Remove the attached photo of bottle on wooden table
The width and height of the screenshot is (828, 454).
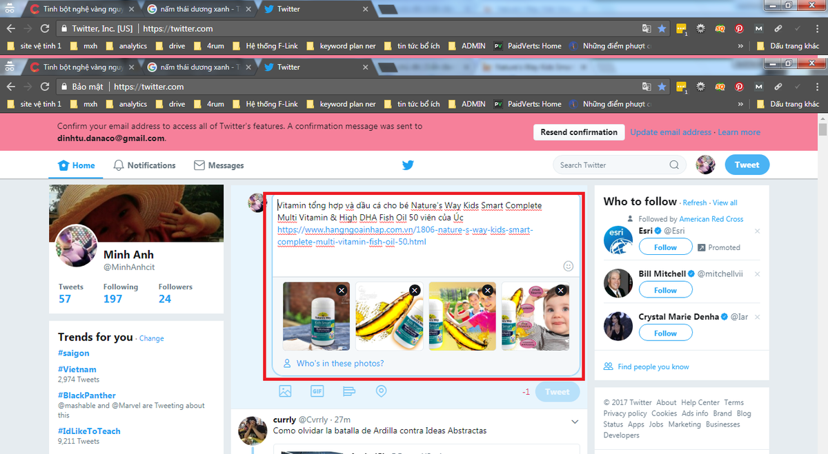pyautogui.click(x=341, y=290)
